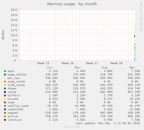
Task: Click the 'Week 16' axis label
Action: (68, 63)
